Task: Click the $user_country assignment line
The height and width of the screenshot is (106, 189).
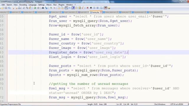Action: pyautogui.click(x=86, y=43)
